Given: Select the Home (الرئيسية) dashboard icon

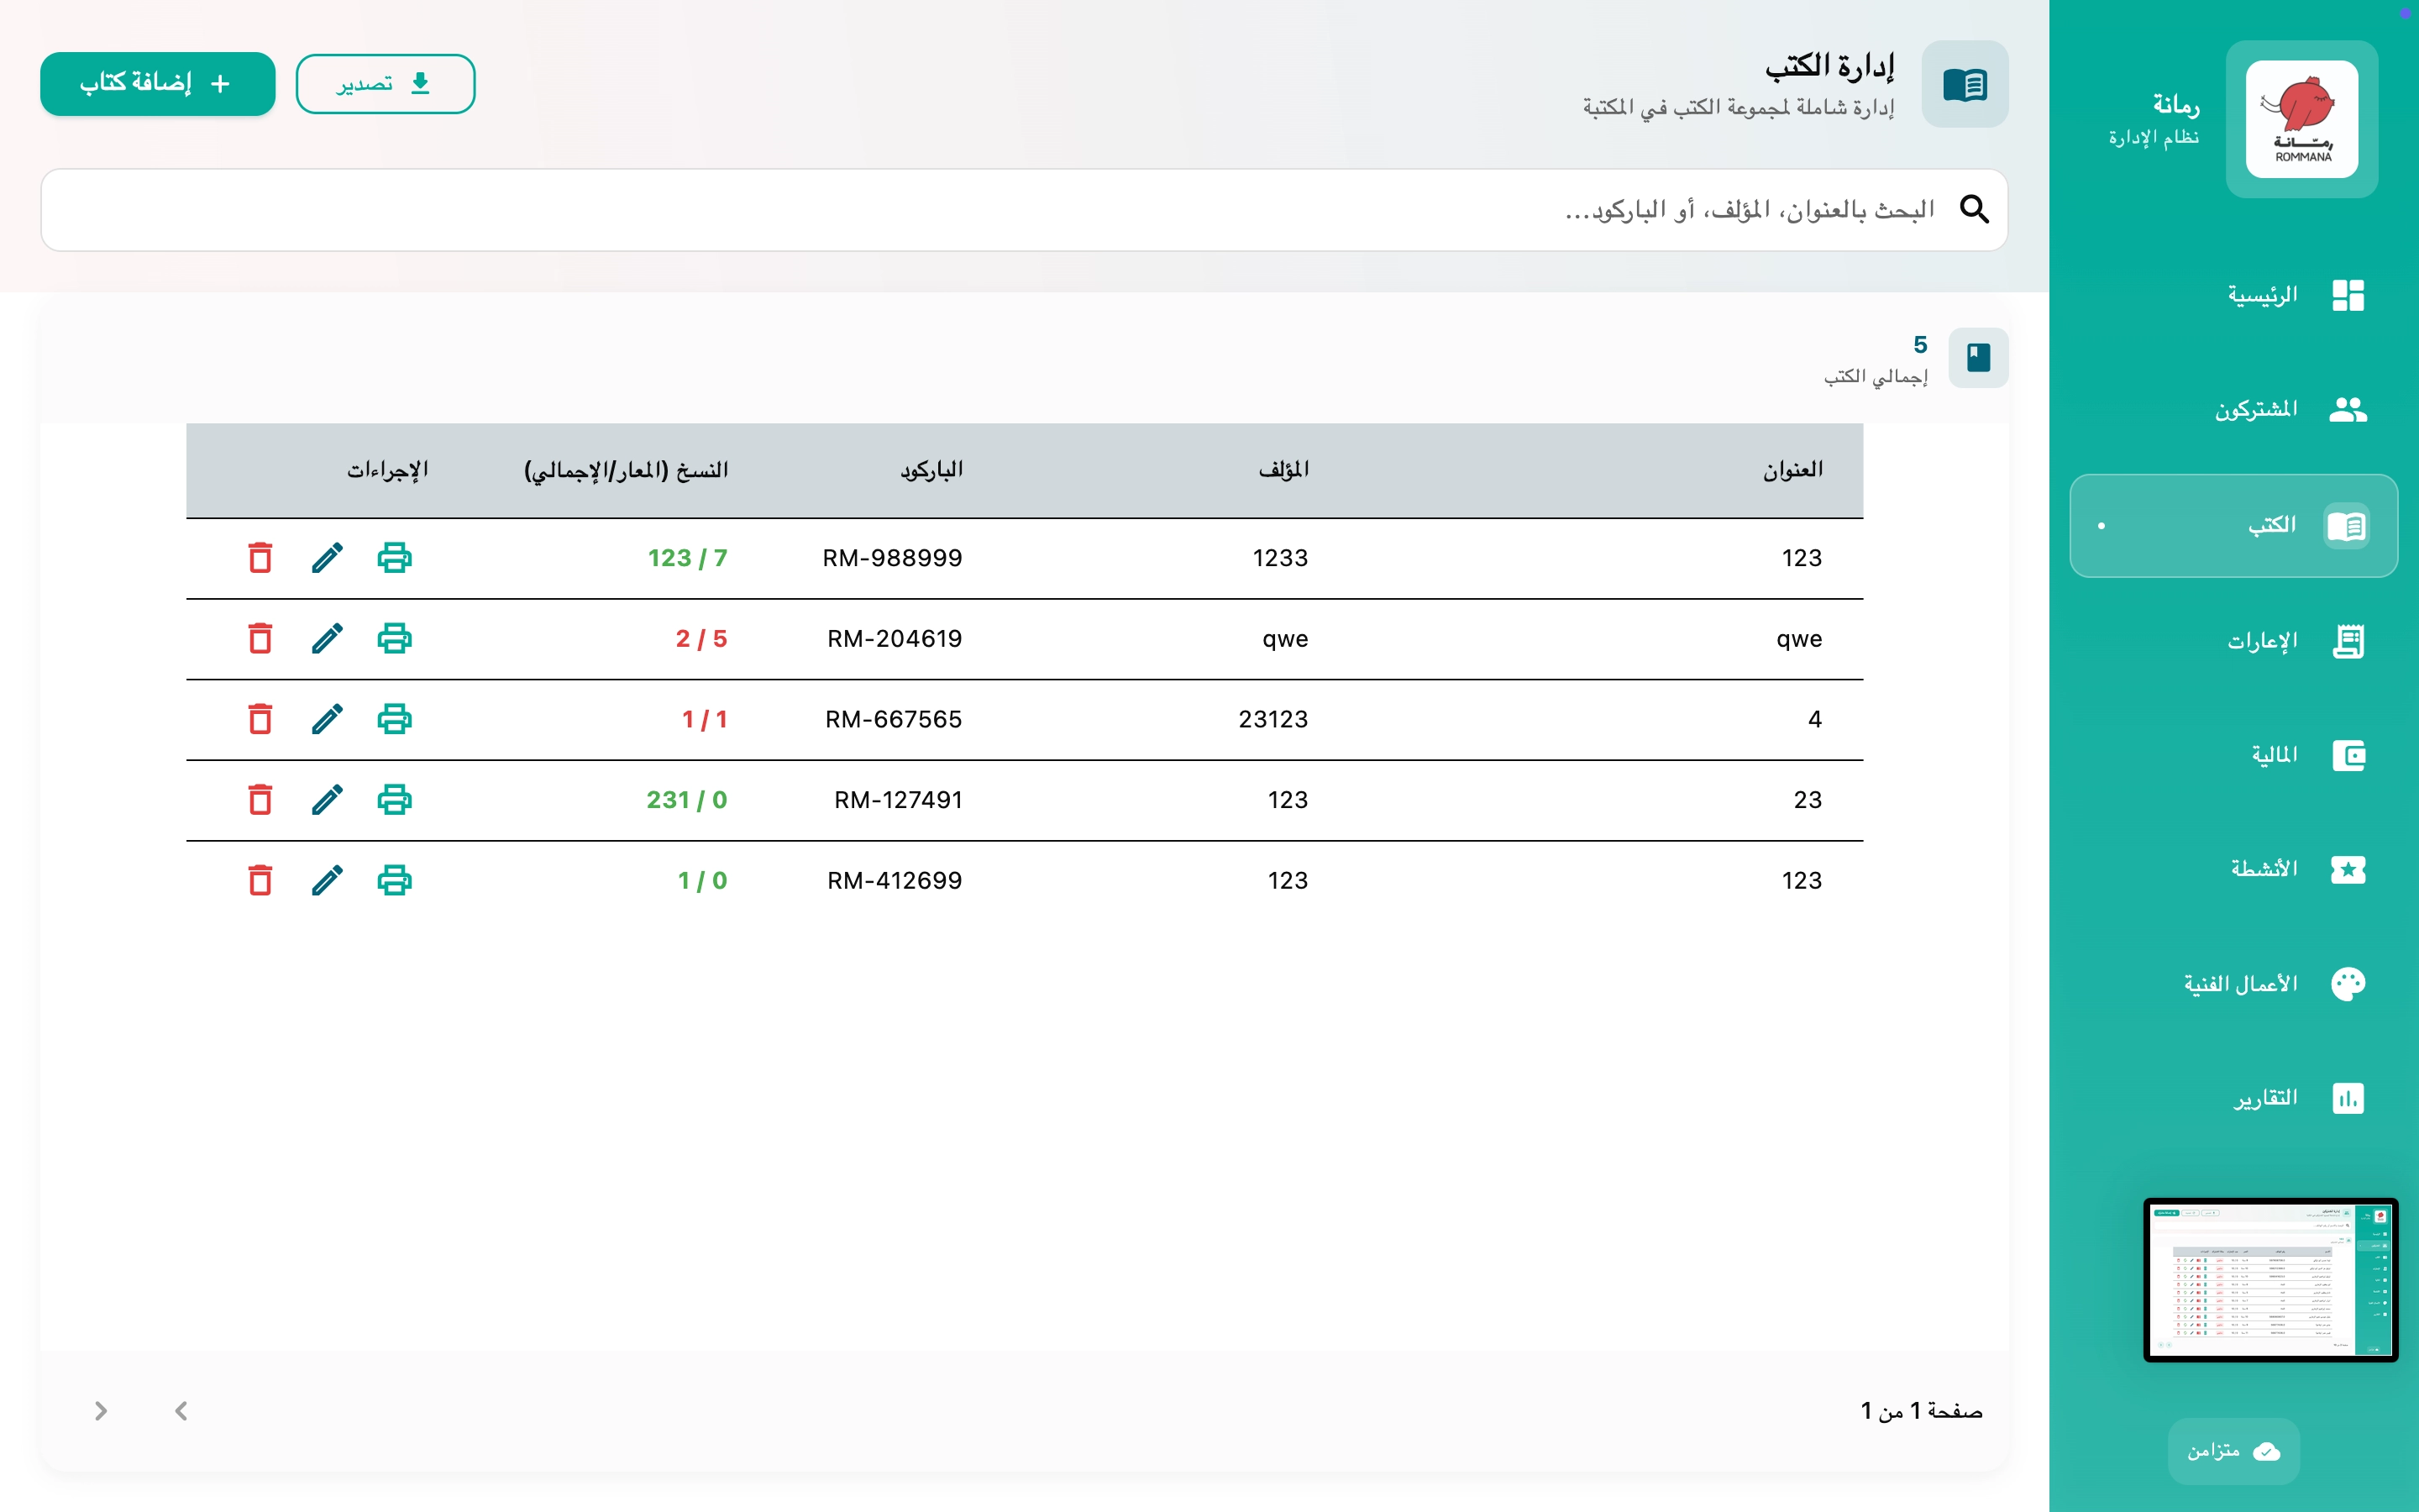Looking at the screenshot, I should tap(2348, 295).
